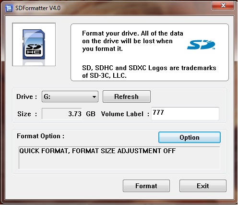Click the SDFormatter title bar icon
Screen dimensions: 238x205
point(9,8)
